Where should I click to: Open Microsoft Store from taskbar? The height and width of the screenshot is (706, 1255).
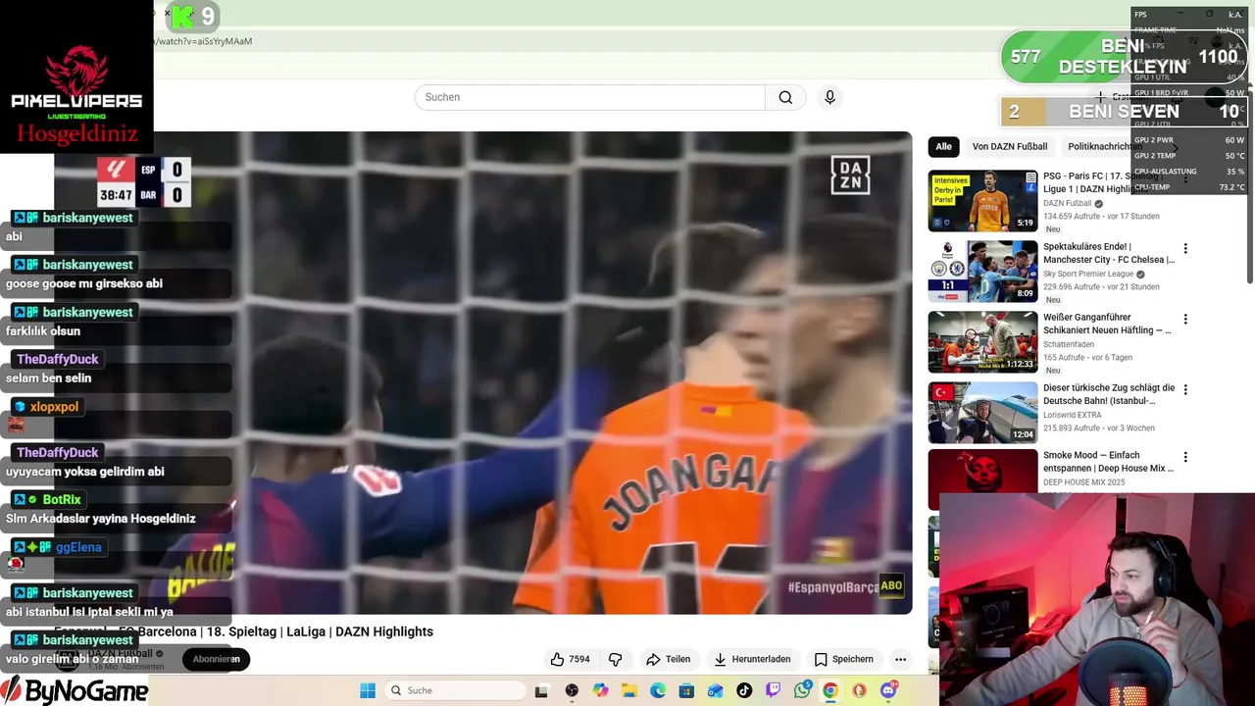click(686, 690)
